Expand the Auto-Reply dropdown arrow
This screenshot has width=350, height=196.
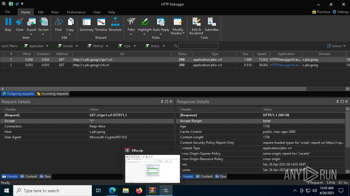coord(161,34)
